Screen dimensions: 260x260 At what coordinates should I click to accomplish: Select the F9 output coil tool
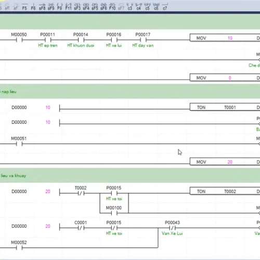coord(60,6)
